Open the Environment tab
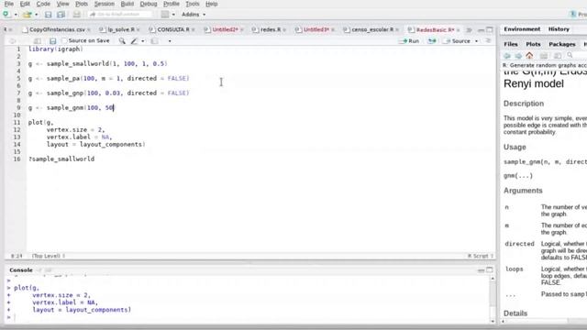Viewport: 587px width, 330px height. (522, 28)
